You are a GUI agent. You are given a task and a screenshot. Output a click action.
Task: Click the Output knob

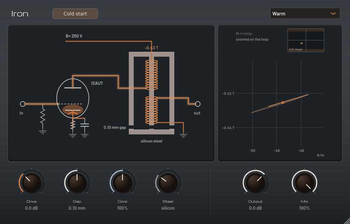tap(255, 182)
